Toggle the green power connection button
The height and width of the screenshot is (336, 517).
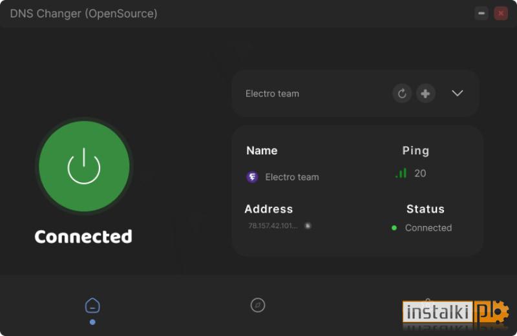(x=84, y=166)
